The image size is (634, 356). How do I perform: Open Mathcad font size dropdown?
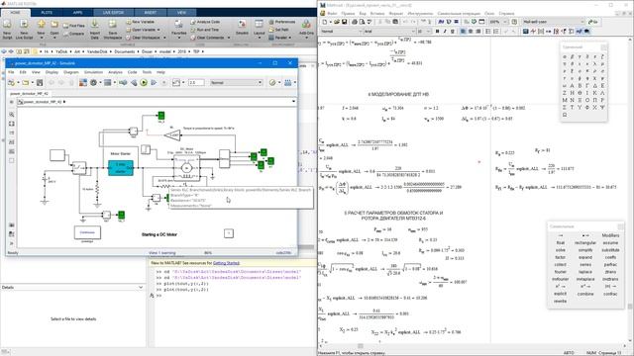(424, 31)
